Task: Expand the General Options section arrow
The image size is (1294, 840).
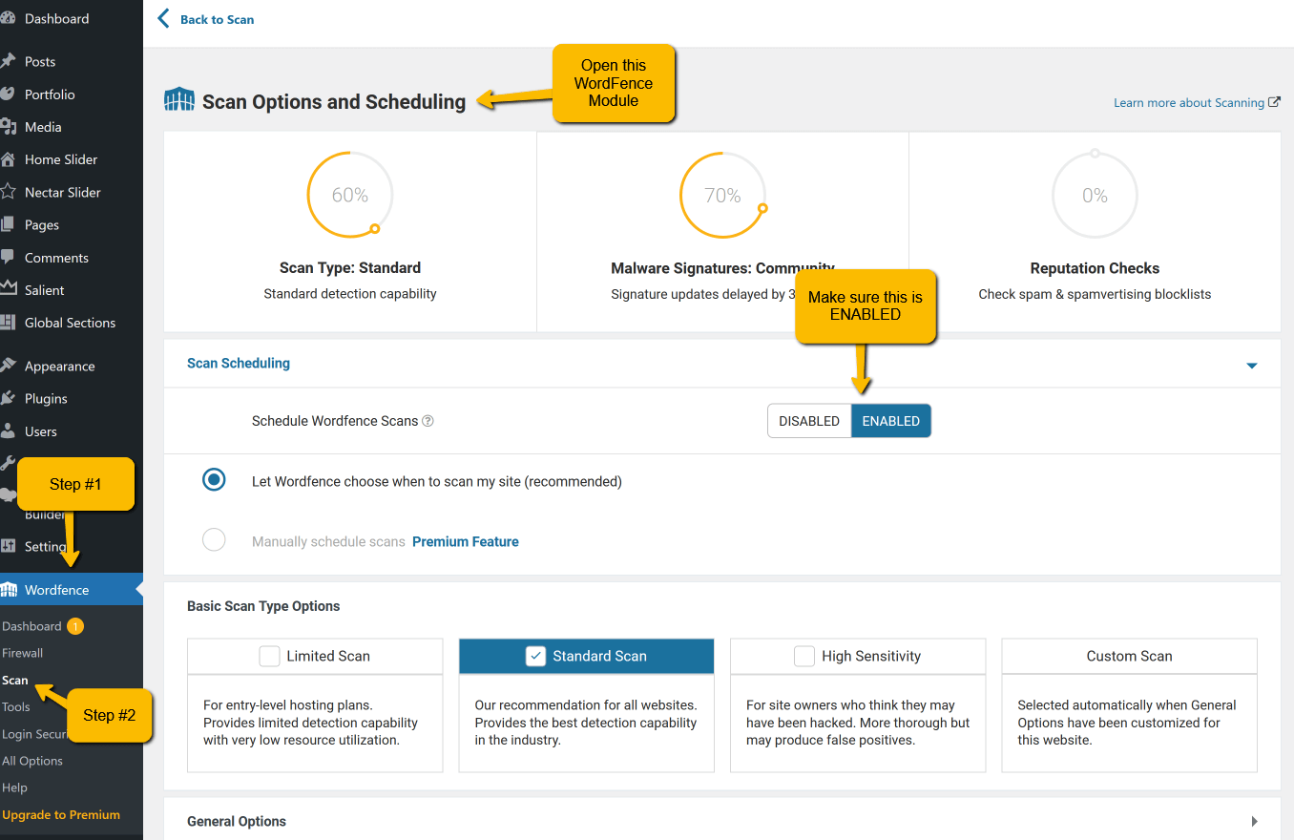Action: click(1254, 821)
